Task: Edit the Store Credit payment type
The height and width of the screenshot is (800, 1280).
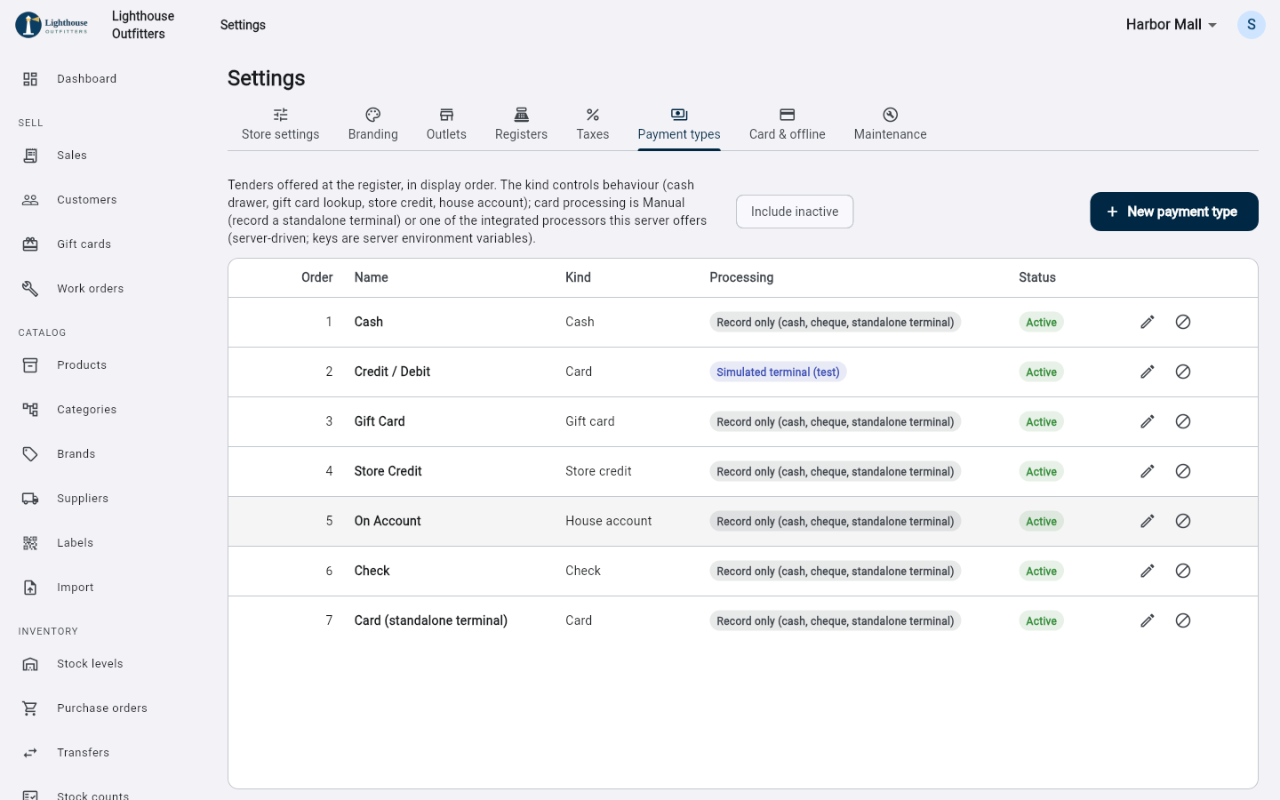Action: tap(1148, 471)
